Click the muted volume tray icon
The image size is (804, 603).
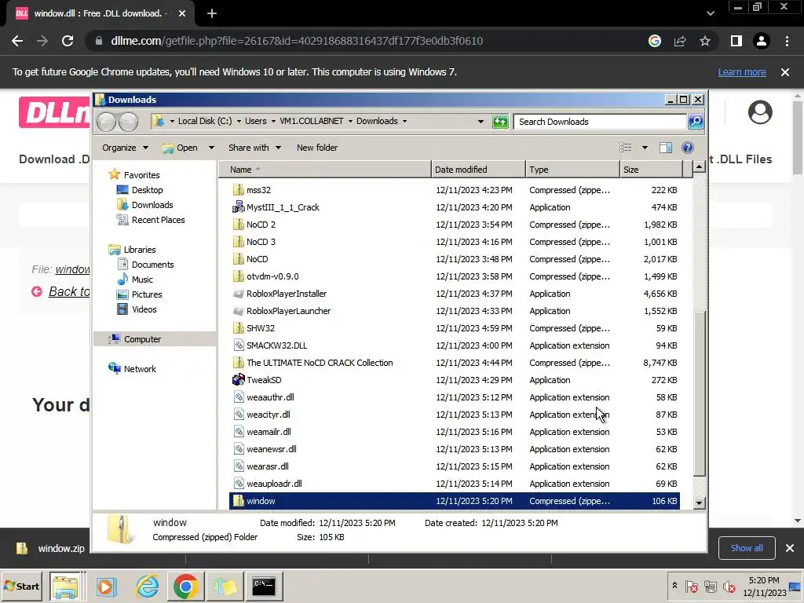click(x=729, y=586)
